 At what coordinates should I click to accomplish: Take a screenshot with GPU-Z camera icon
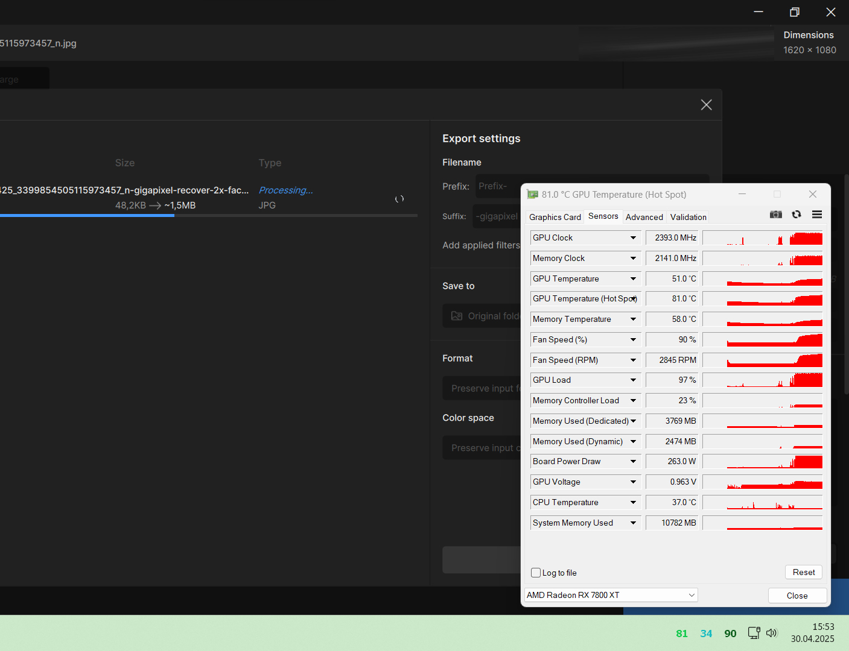(x=776, y=215)
